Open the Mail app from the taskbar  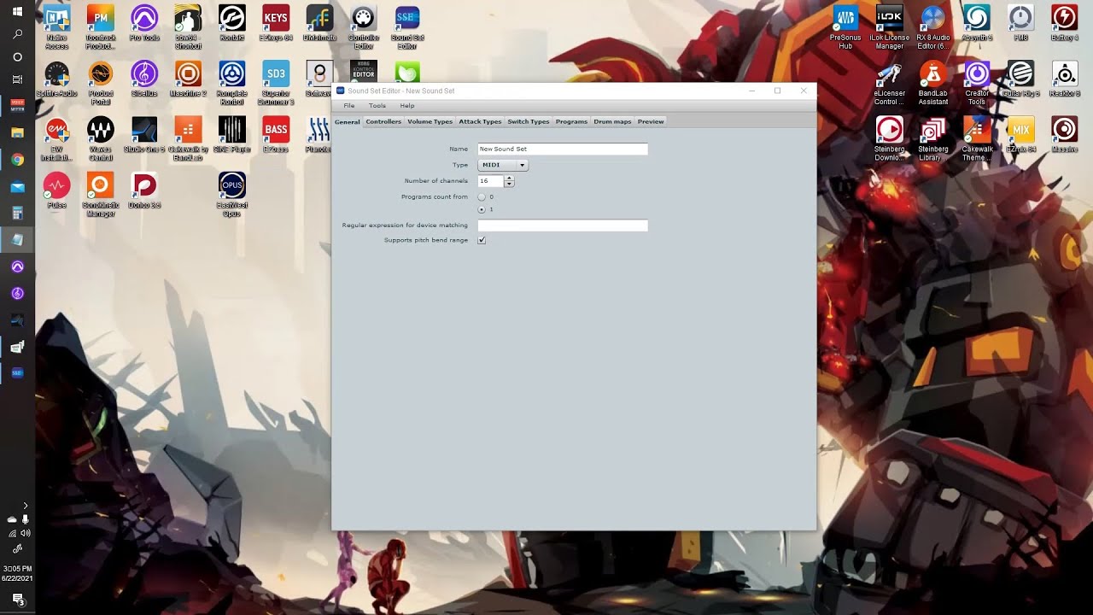pyautogui.click(x=17, y=186)
